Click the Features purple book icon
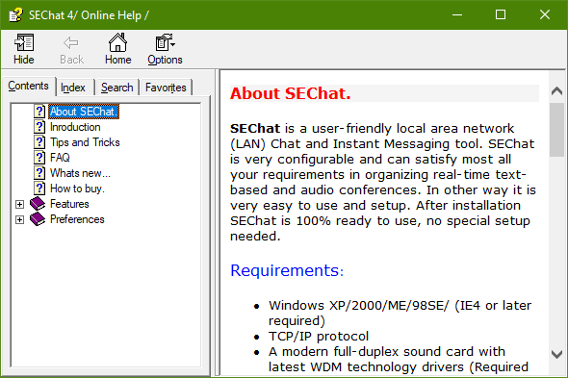568x378 pixels. pos(38,204)
